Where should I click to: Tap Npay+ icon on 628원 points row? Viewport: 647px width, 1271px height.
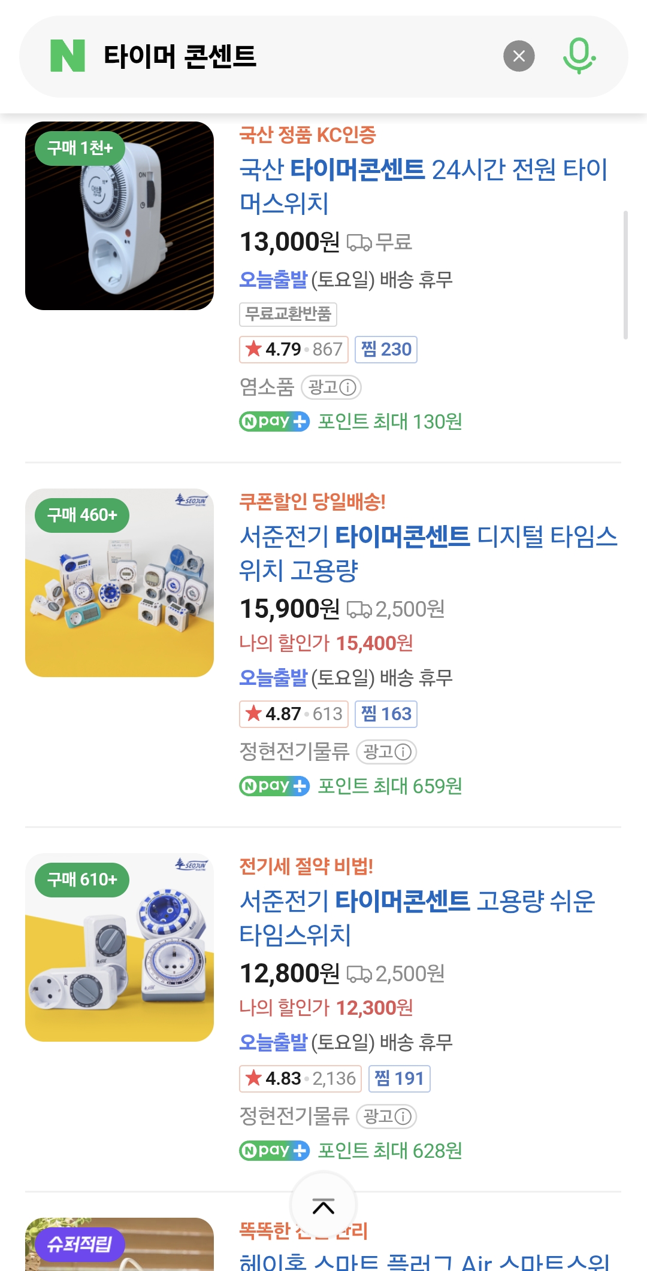click(x=274, y=1151)
